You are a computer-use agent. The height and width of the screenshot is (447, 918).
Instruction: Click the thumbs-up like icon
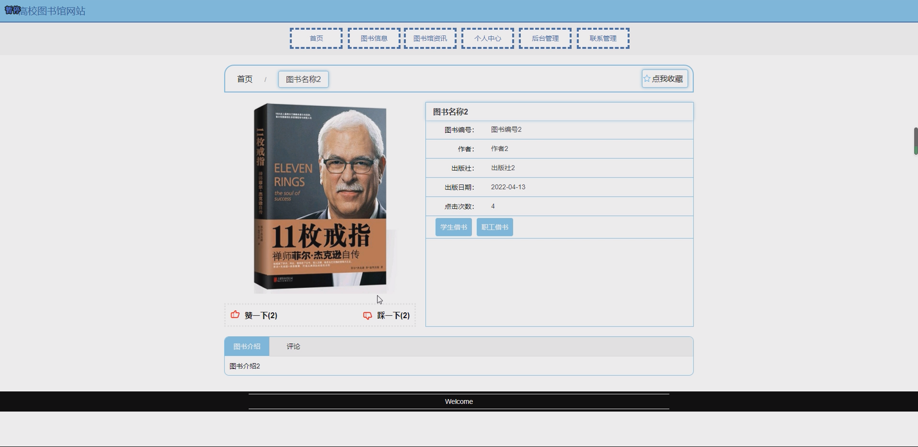click(235, 315)
